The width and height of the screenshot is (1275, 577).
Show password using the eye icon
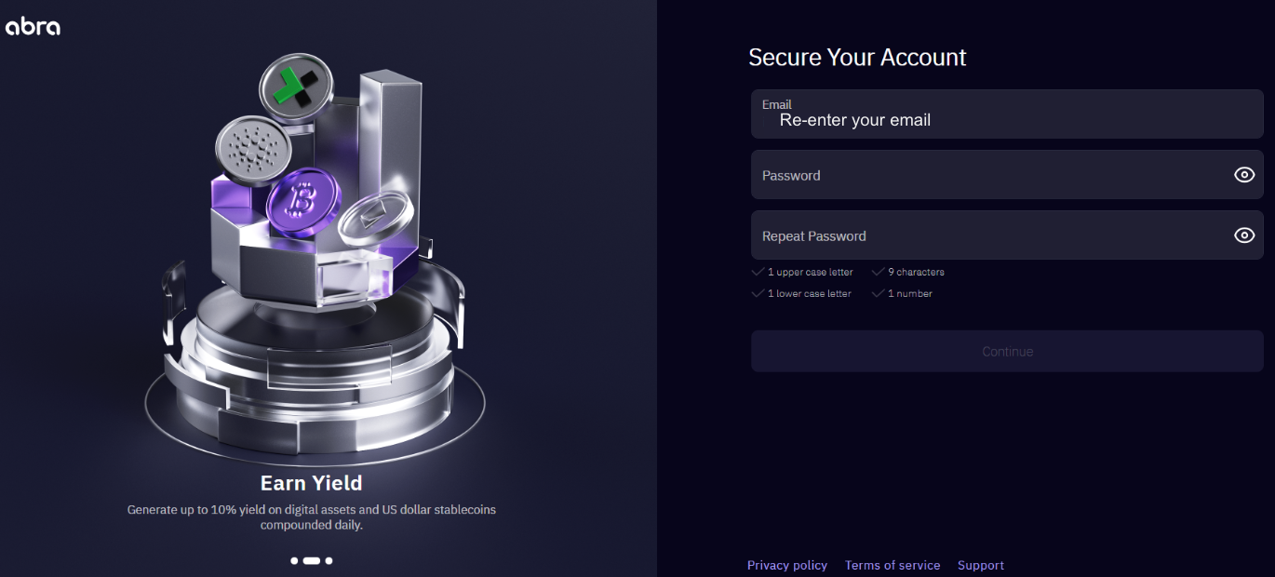coord(1244,175)
